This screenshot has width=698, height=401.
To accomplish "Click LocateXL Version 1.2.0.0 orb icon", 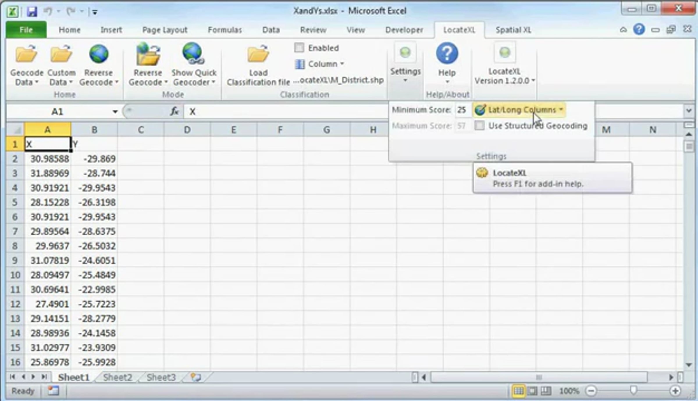I will tap(505, 53).
